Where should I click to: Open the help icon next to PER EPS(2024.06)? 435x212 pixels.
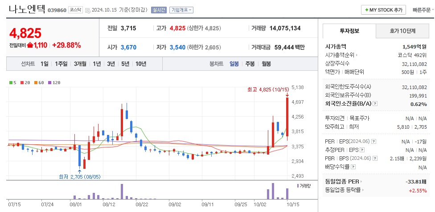tap(373, 141)
